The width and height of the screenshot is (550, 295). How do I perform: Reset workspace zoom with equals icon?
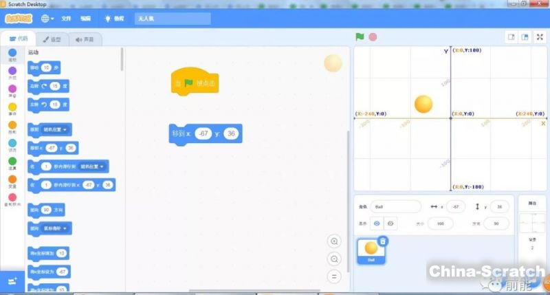click(x=334, y=276)
